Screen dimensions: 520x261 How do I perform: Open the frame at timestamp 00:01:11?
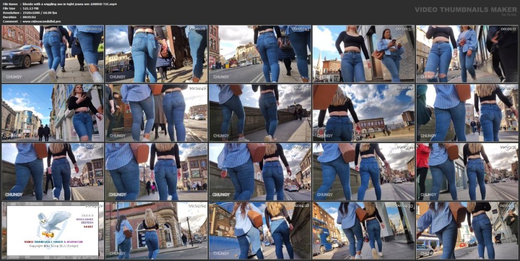467,54
